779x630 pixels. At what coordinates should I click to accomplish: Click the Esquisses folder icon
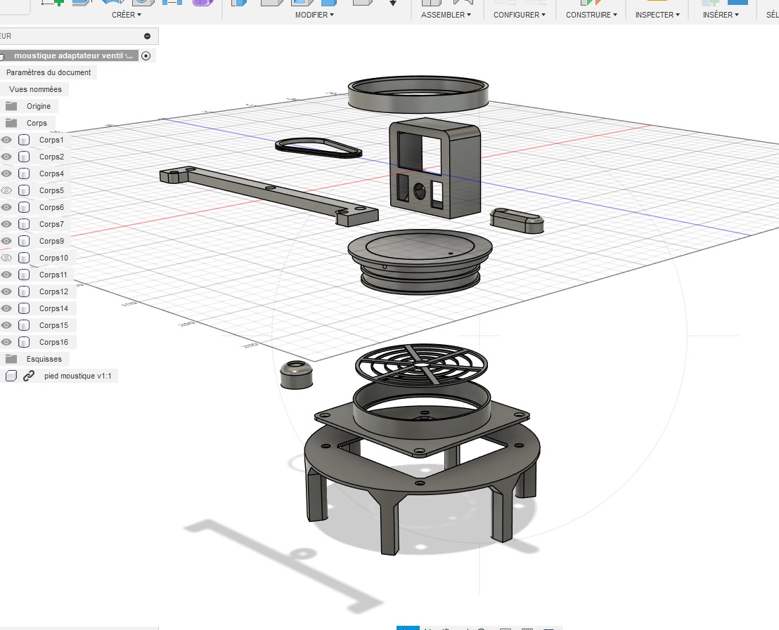tap(11, 359)
